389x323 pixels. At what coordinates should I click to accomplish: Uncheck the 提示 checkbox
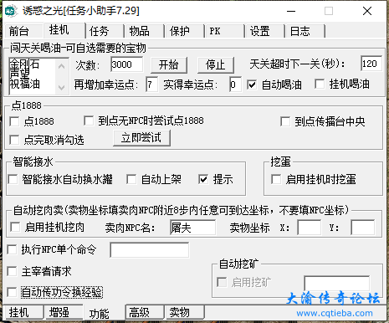(203, 179)
